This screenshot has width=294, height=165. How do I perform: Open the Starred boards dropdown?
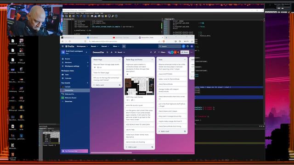click(x=105, y=46)
